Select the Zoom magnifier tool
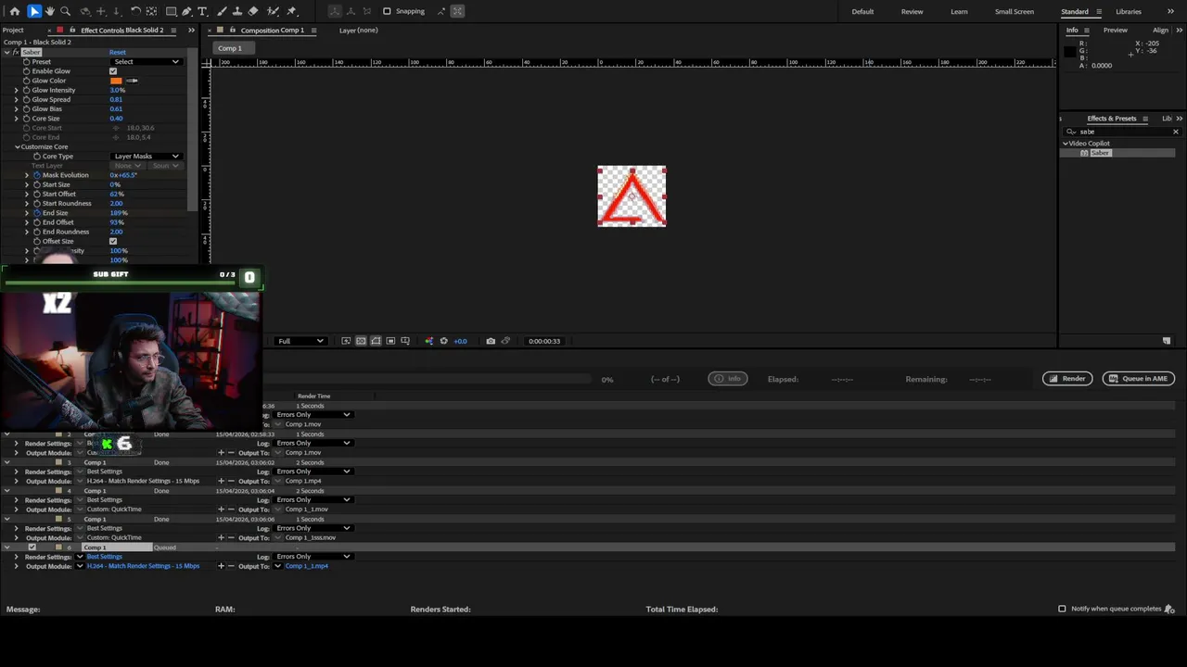The height and width of the screenshot is (667, 1187). point(65,11)
